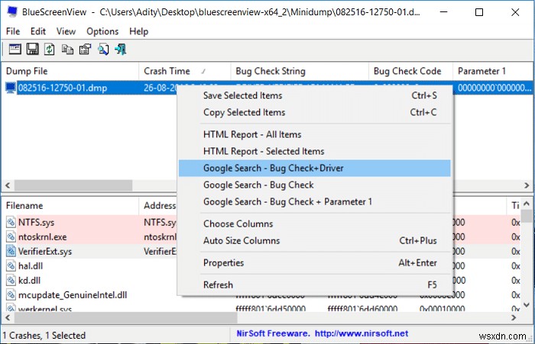Screen dimensions: 535x344
Task: Open the Options menu
Action: [x=102, y=31]
